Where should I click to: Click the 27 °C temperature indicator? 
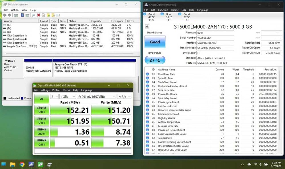[x=155, y=60]
